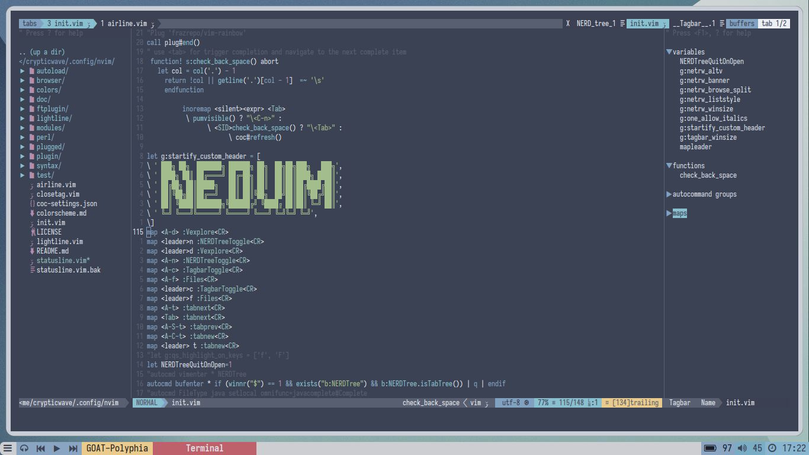Expand the maps section in Tagbar
Viewport: 809px width, 455px height.
point(669,213)
